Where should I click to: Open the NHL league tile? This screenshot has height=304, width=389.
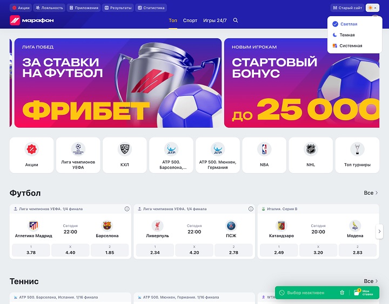point(311,155)
